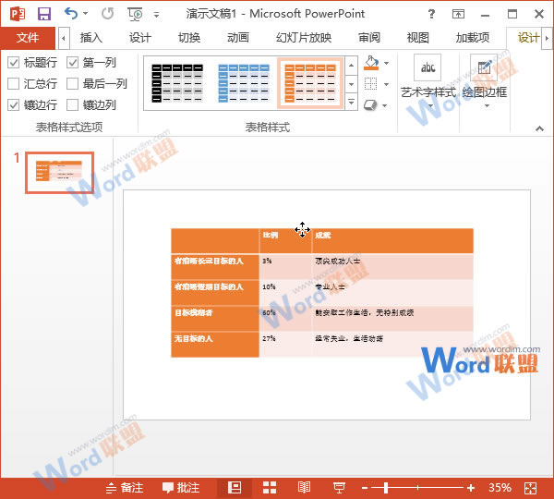
Task: Apply the orange table style
Action: (310, 83)
